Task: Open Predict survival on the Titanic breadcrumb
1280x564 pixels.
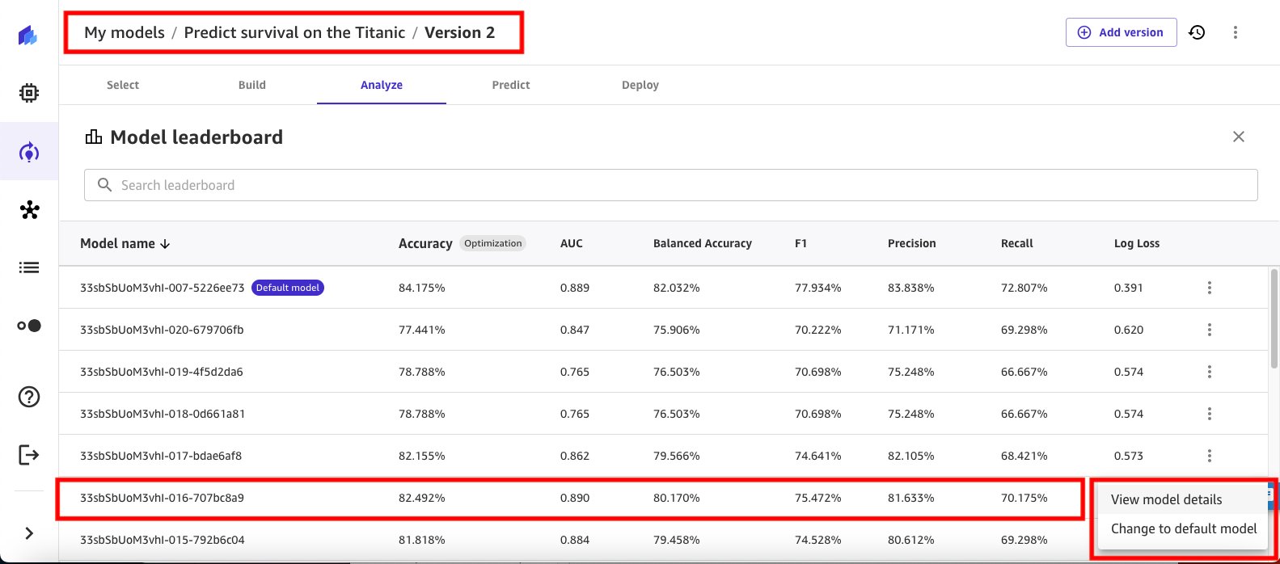Action: coord(294,32)
